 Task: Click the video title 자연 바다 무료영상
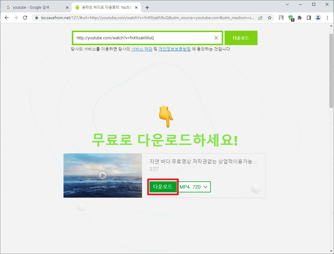point(203,162)
